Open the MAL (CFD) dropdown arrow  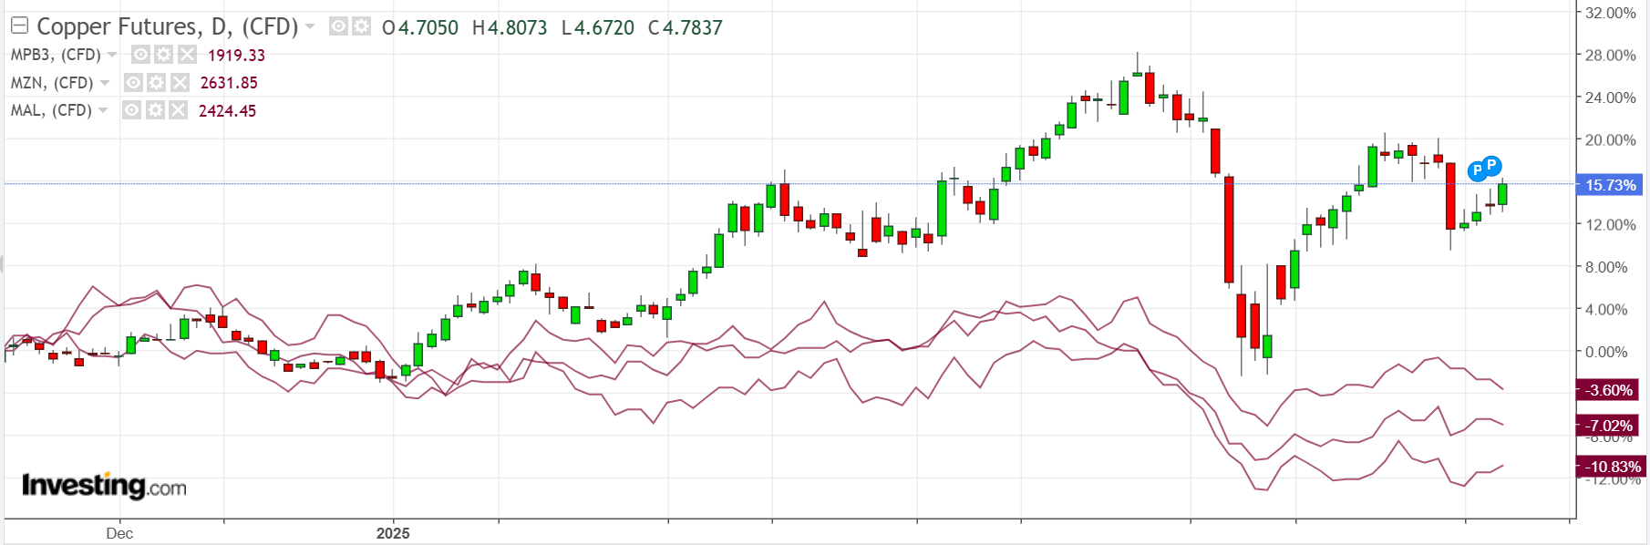click(x=103, y=110)
